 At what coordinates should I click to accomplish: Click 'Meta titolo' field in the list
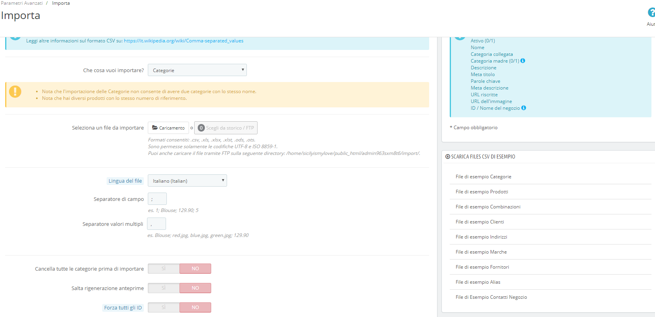pos(483,74)
